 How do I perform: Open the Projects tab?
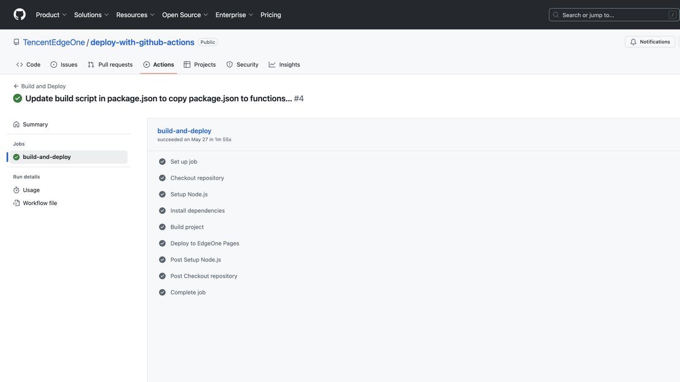coord(199,65)
